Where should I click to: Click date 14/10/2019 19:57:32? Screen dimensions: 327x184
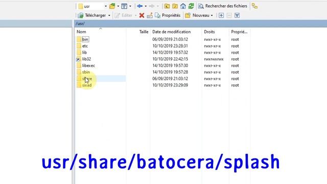[x=170, y=53]
